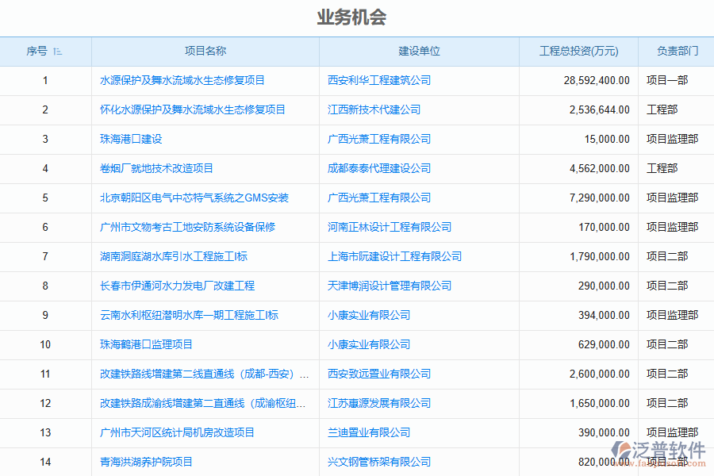Click the sort icon beside 序号 column header
The image size is (714, 476).
point(56,51)
